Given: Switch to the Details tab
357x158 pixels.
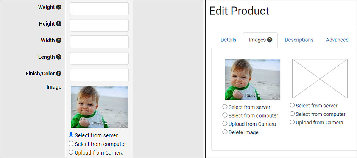Looking at the screenshot, I should tap(228, 40).
